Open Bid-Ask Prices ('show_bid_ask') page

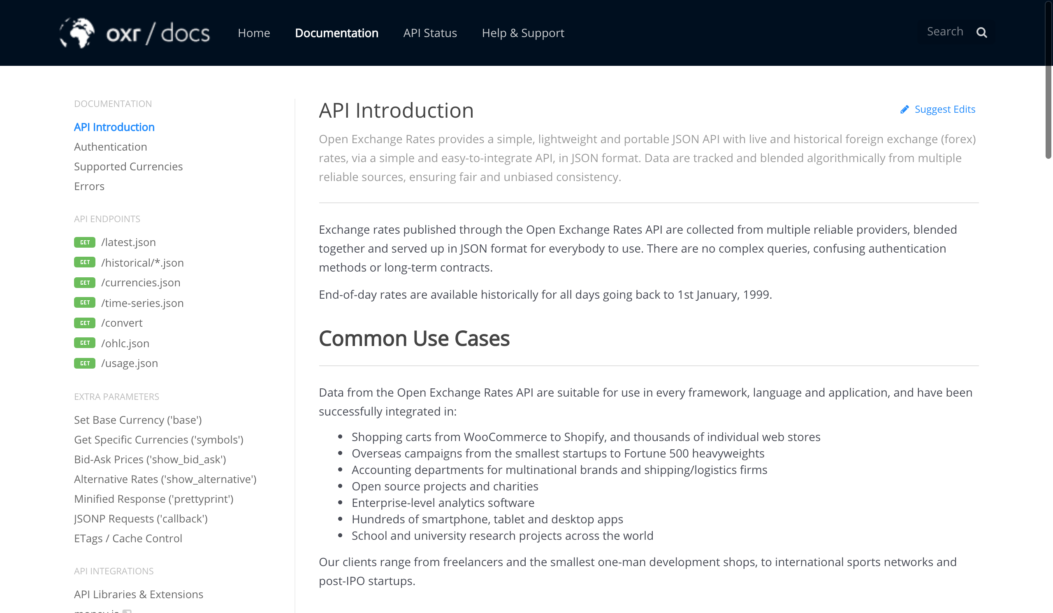[x=150, y=460]
